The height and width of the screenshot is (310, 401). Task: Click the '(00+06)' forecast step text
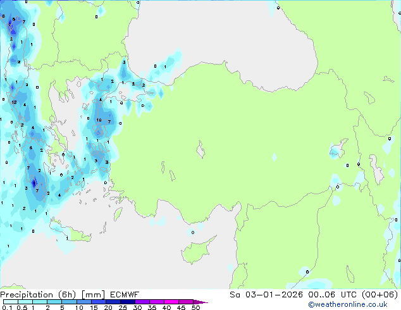pyautogui.click(x=380, y=295)
